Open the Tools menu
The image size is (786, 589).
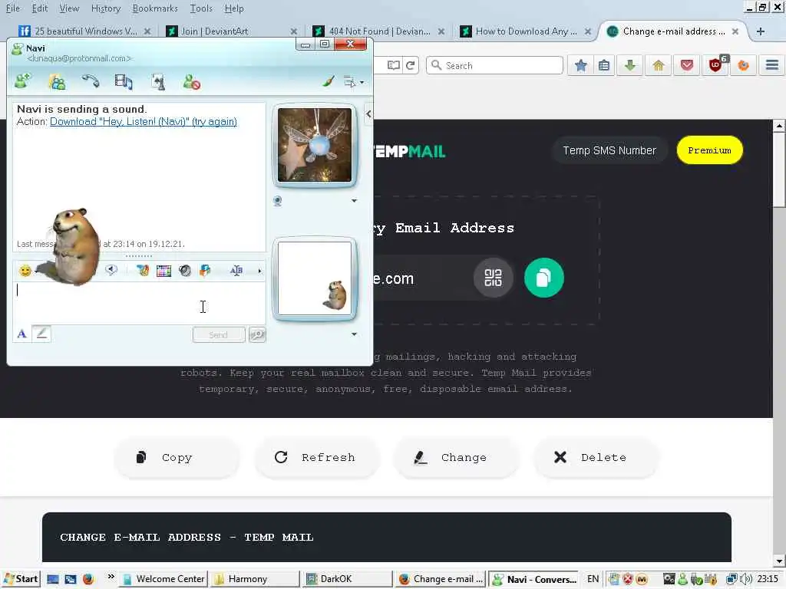coord(201,8)
